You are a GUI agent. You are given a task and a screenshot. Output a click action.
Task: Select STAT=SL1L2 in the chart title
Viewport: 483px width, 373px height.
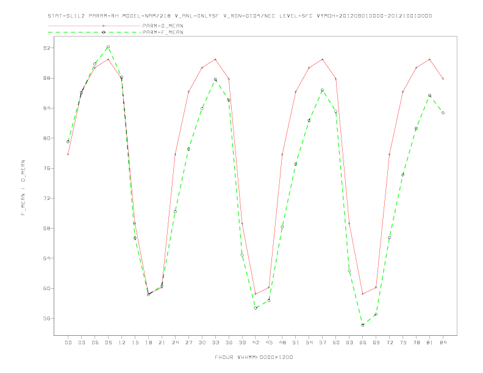click(66, 16)
